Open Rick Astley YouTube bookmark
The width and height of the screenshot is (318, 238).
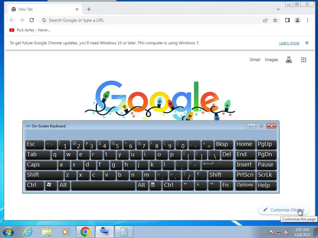coord(30,30)
